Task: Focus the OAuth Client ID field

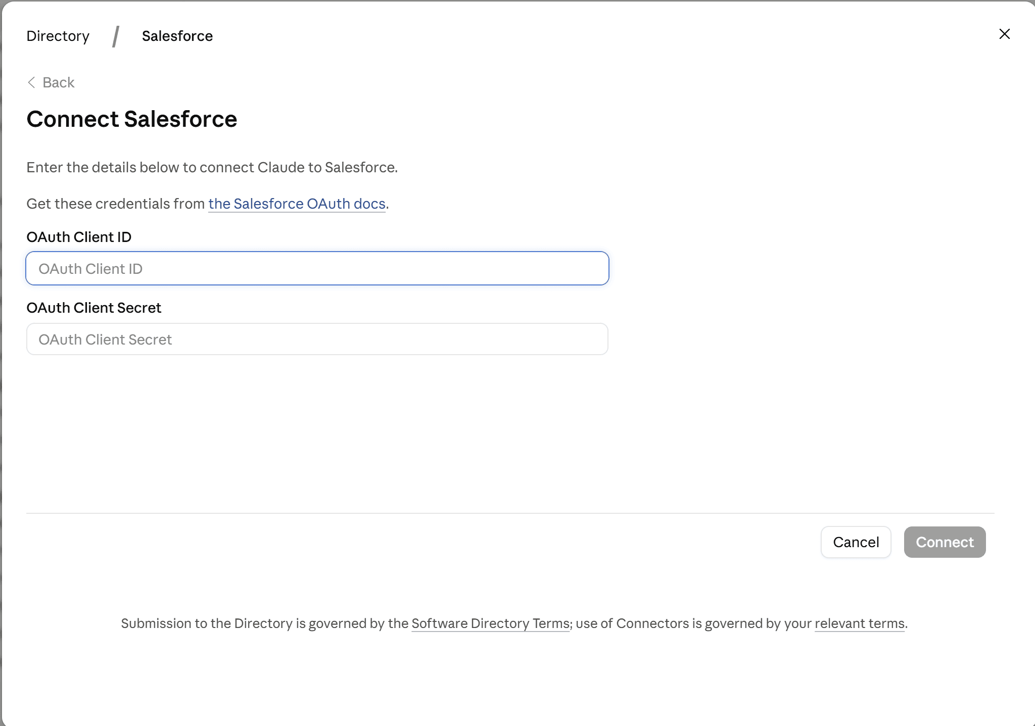Action: (317, 268)
